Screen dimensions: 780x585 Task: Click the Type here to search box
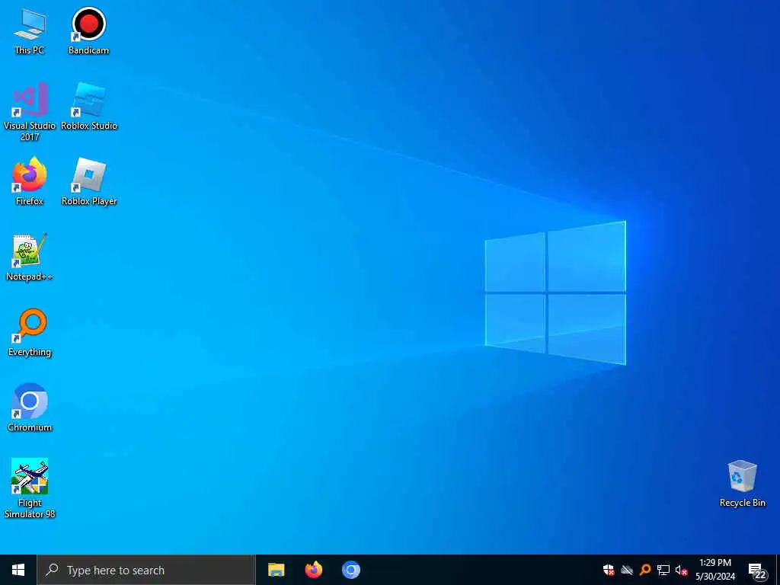(x=146, y=570)
